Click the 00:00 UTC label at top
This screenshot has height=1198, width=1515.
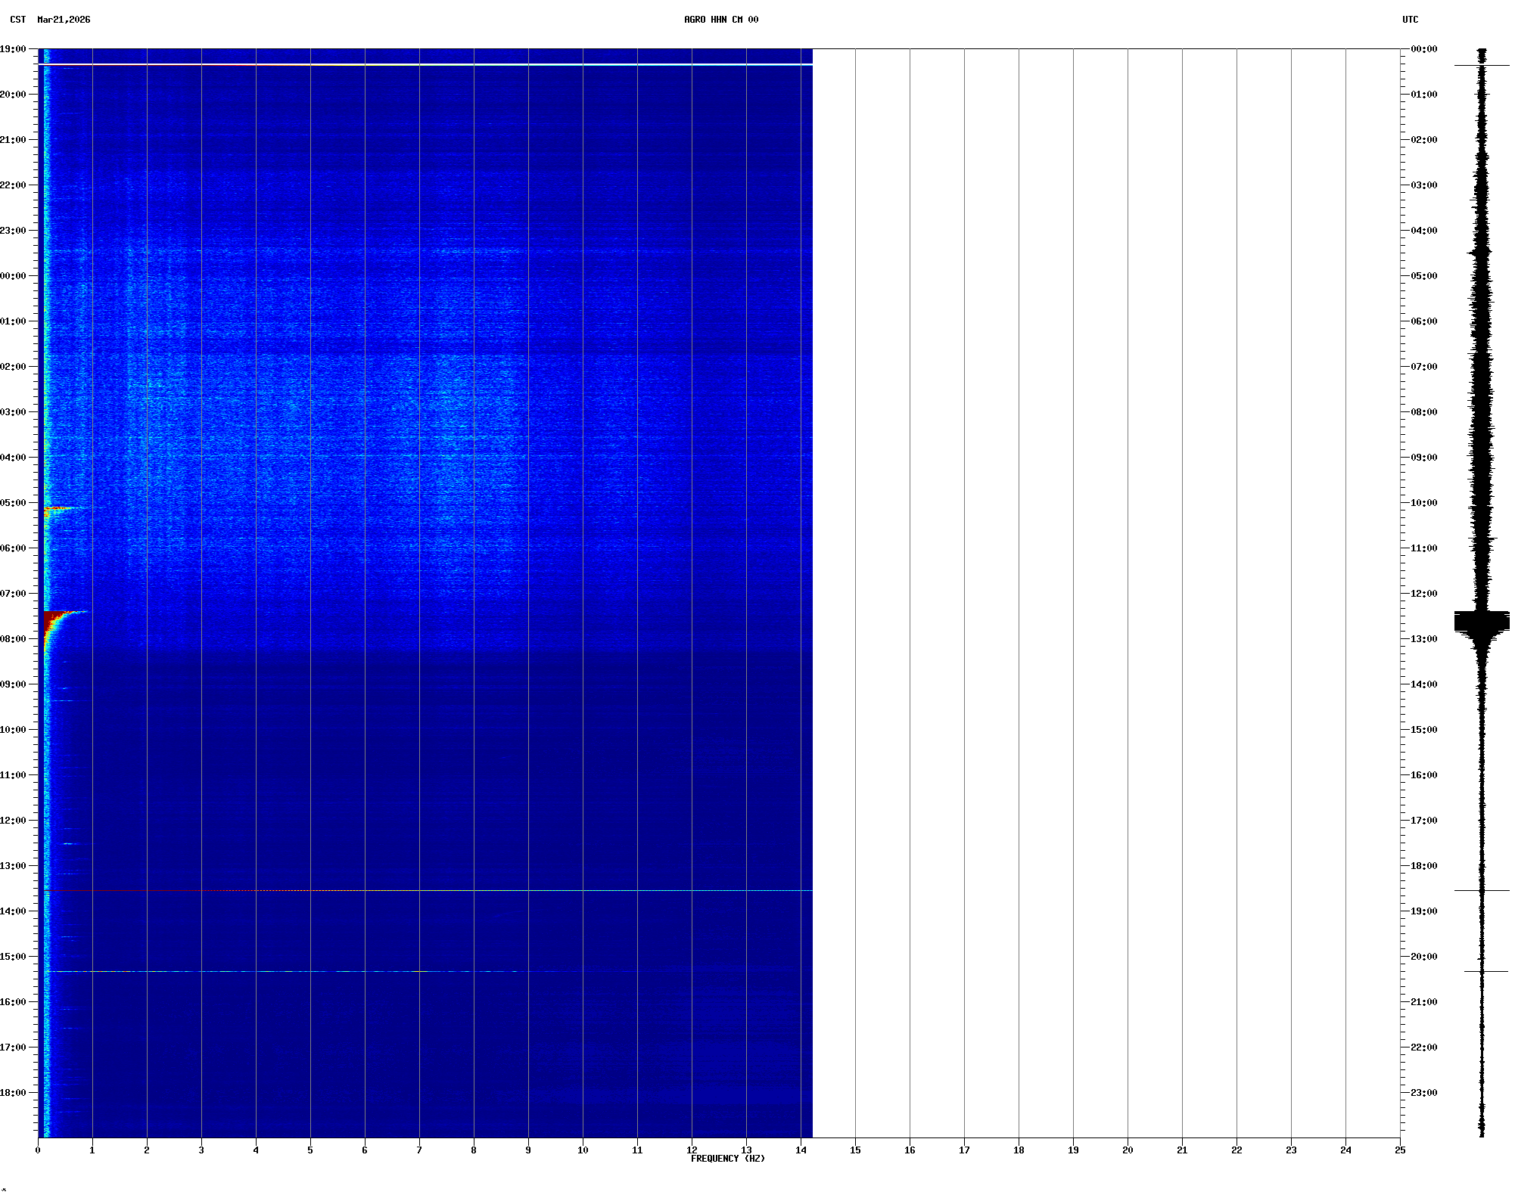click(x=1423, y=49)
